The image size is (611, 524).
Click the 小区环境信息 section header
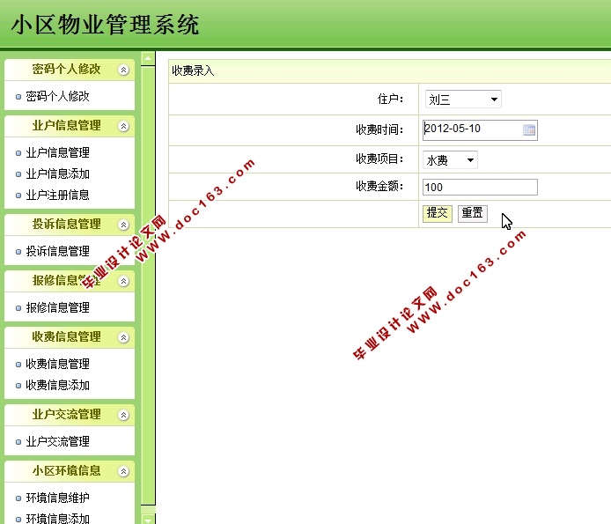click(x=70, y=471)
